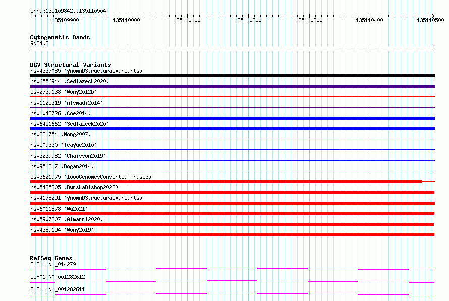Open variant esv3621975 (1000GenomesConsortiumPhase3) label
This screenshot has height=301, width=449.
(x=91, y=177)
